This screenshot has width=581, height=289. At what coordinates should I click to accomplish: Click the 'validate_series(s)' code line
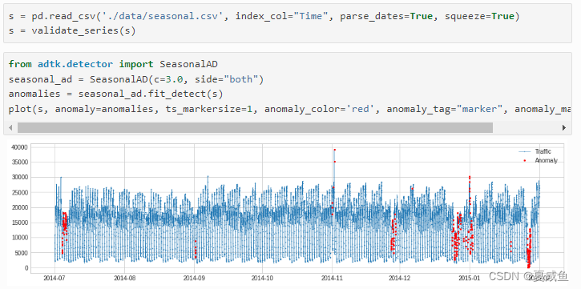click(x=72, y=30)
